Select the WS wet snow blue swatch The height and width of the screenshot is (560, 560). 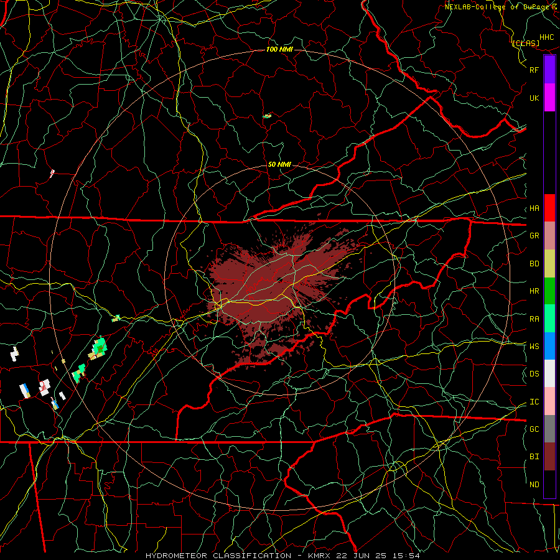(549, 346)
